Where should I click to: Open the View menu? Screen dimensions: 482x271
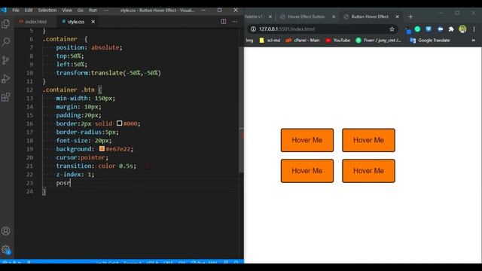67,10
